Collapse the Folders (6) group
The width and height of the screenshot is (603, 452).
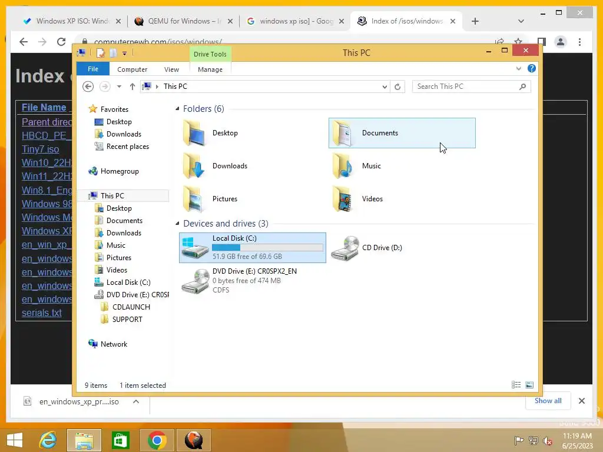point(177,109)
